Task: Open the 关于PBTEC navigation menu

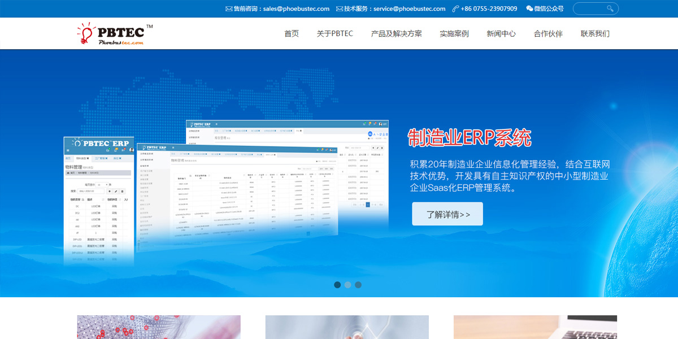Action: pos(335,34)
